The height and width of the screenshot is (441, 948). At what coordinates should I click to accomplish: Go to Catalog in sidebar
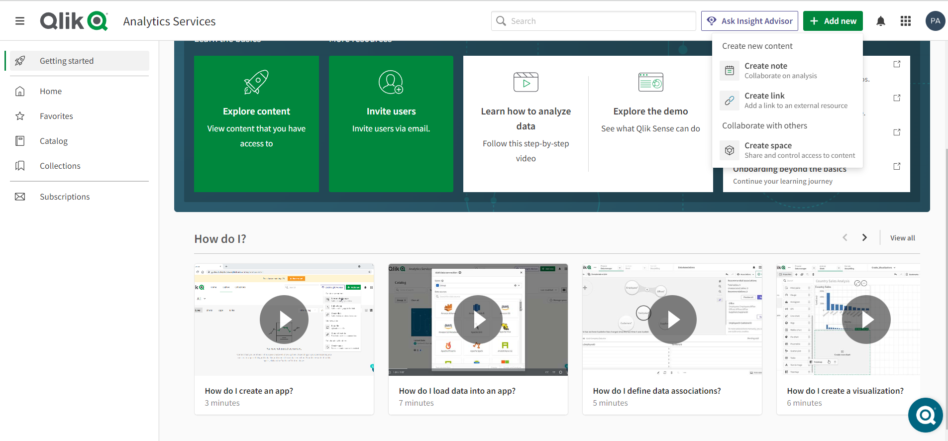54,141
